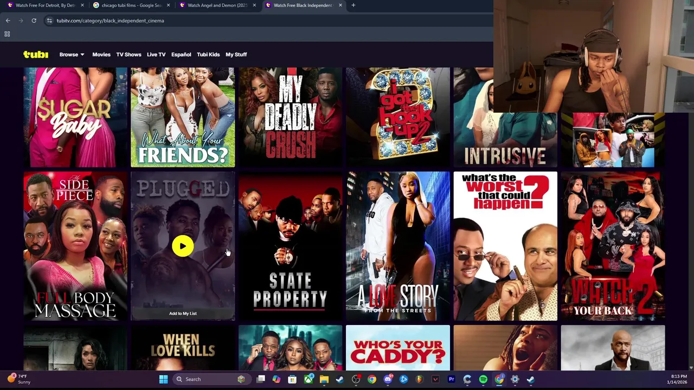Open State Property movie poster
Image resolution: width=694 pixels, height=390 pixels.
(x=290, y=246)
